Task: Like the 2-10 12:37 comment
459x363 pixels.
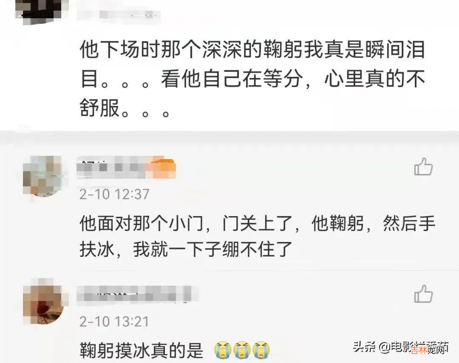Action: pos(423,167)
